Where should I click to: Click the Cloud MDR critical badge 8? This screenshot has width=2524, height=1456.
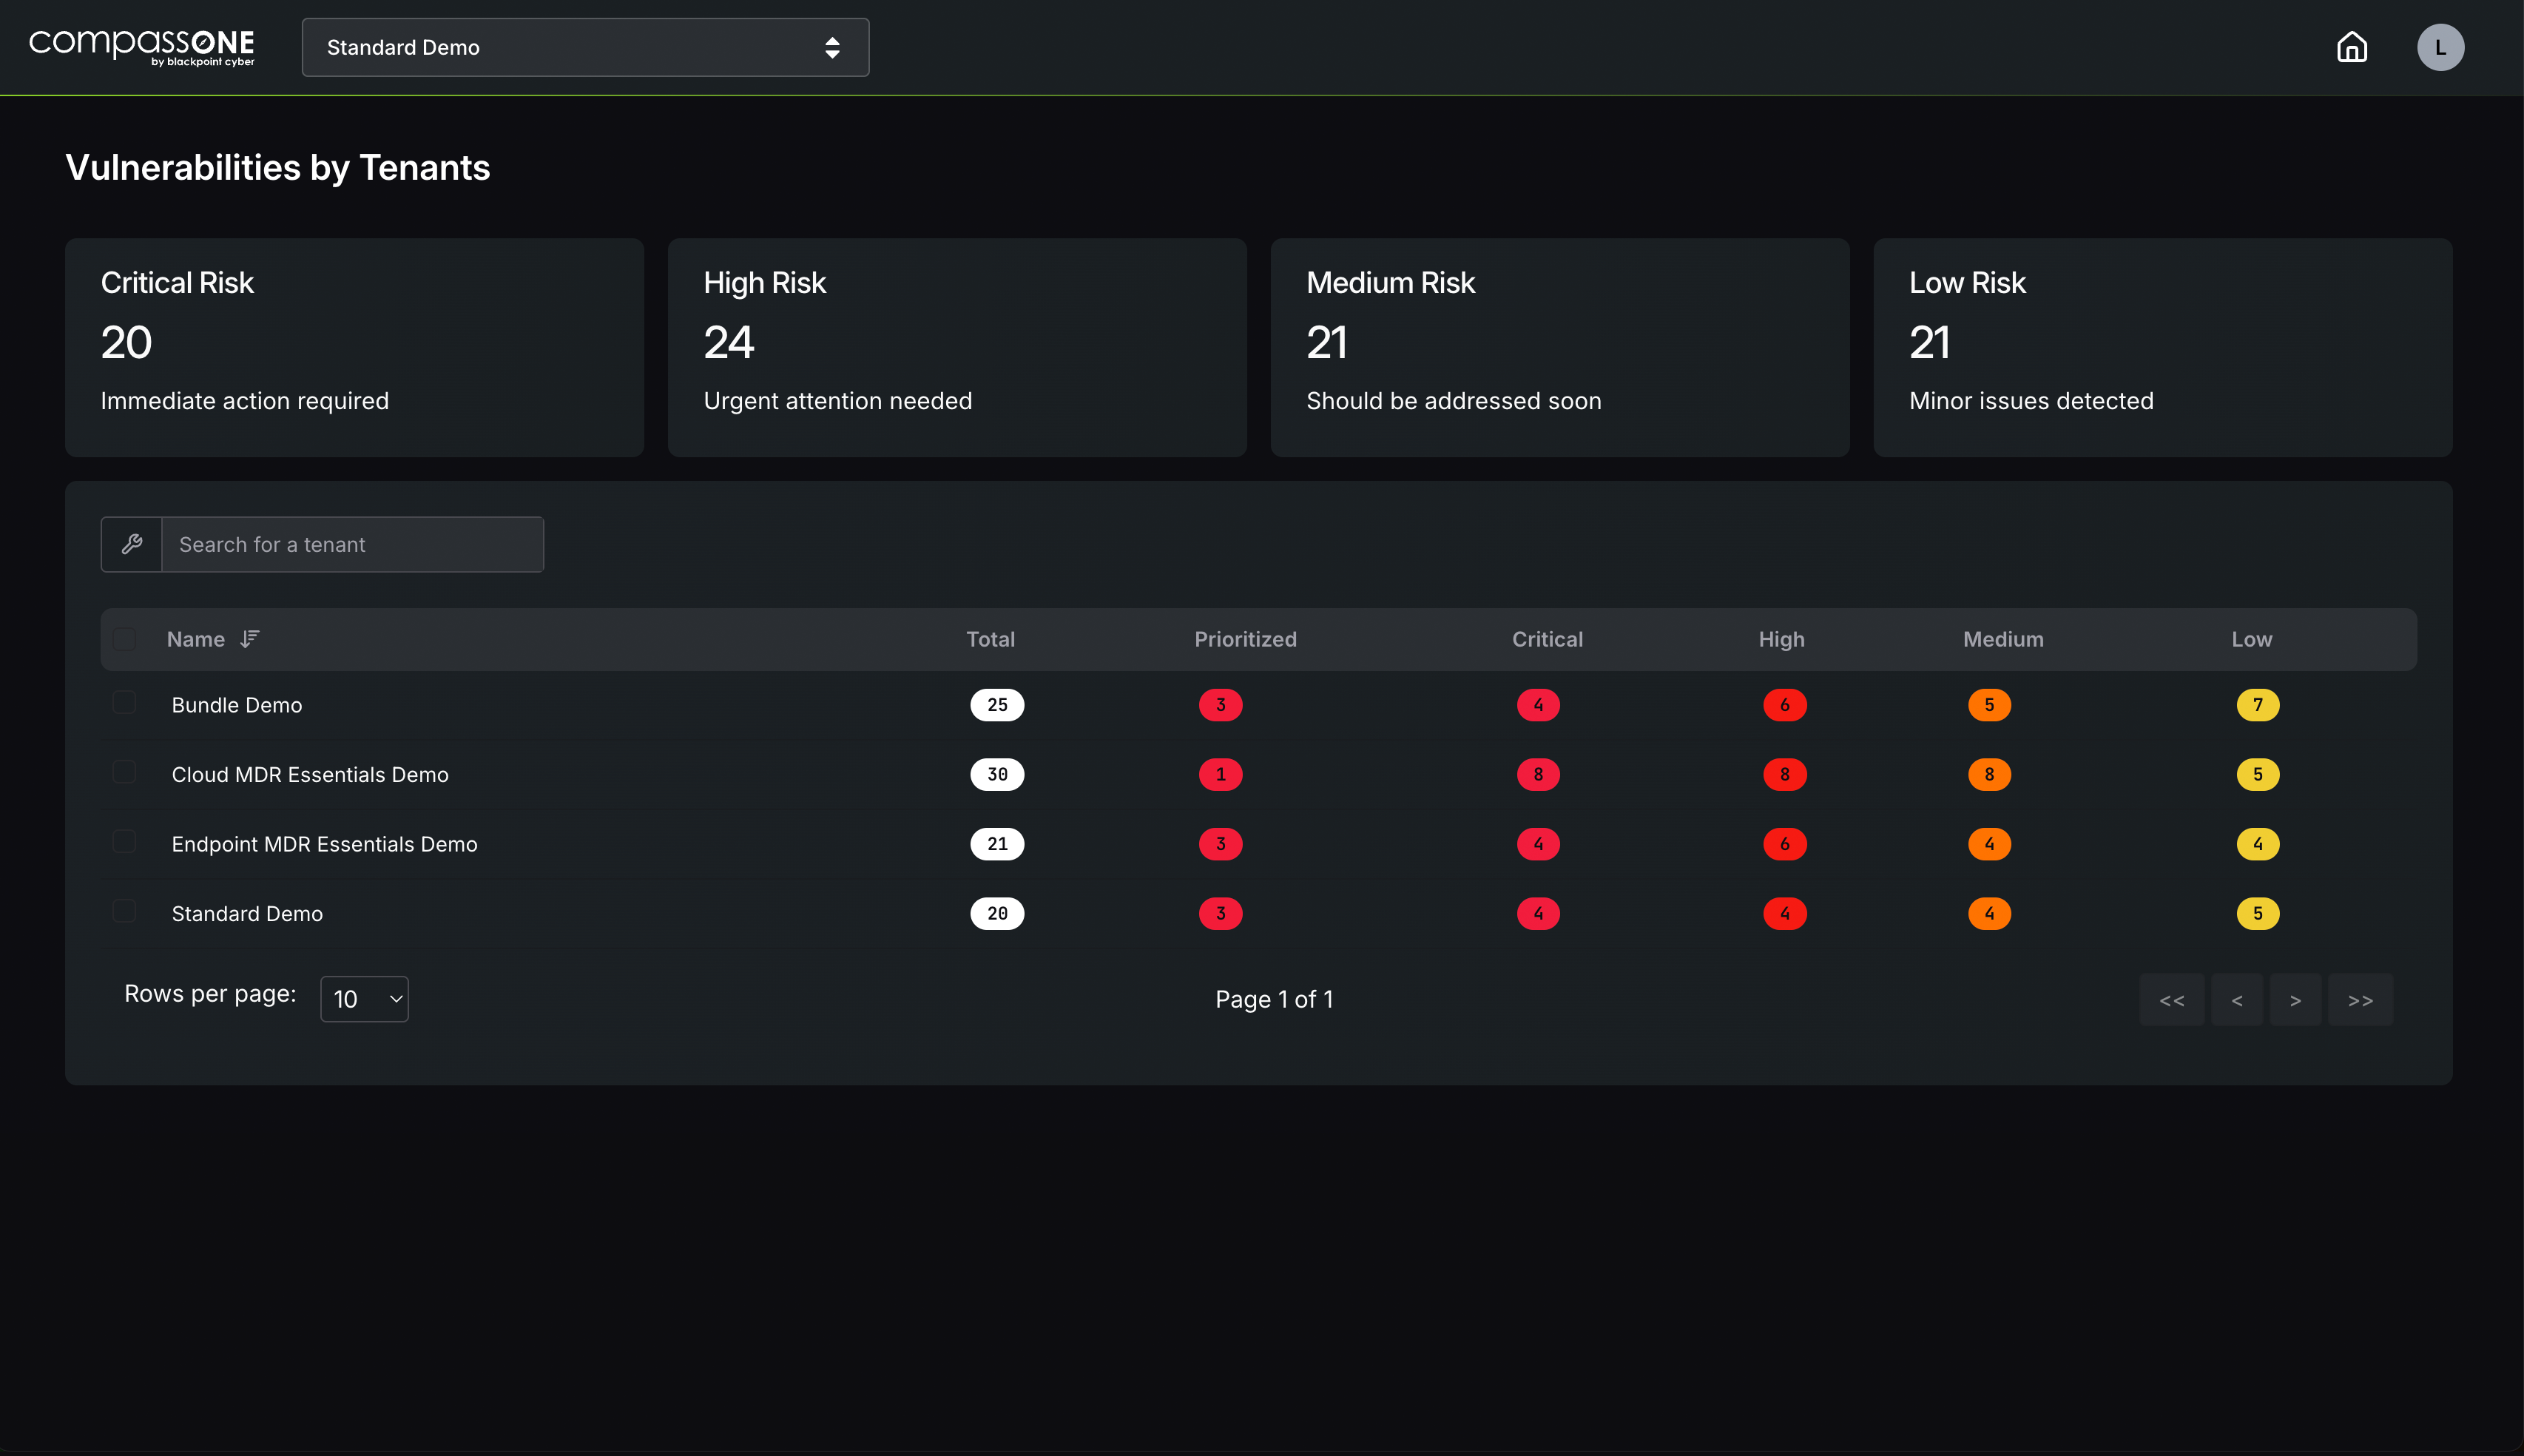pyautogui.click(x=1537, y=774)
